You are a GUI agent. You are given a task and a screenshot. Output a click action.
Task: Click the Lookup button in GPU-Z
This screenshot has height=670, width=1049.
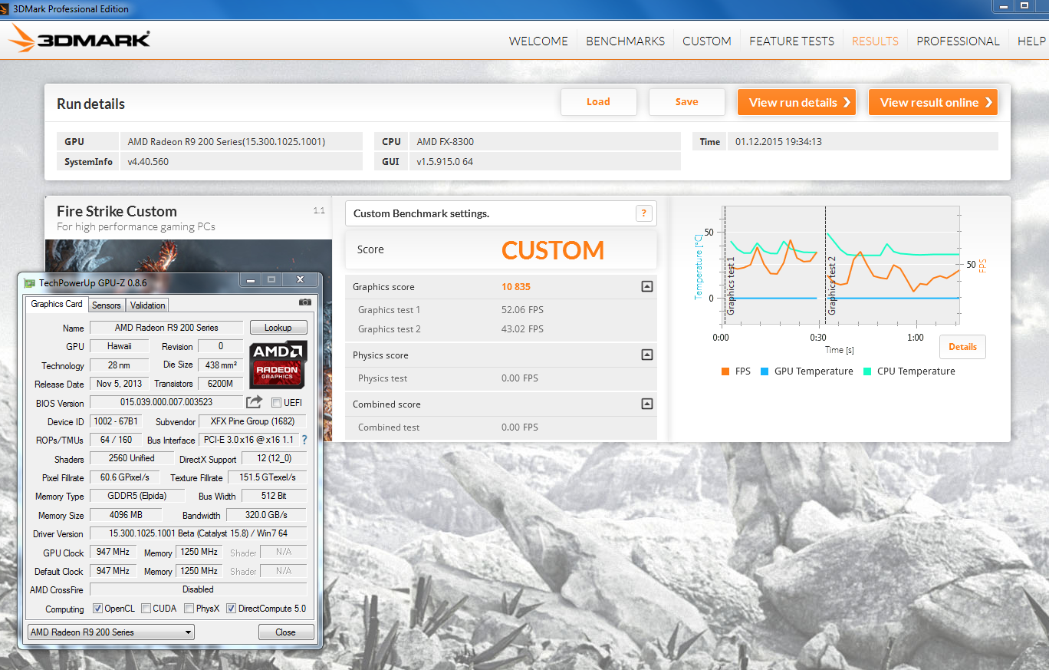click(278, 328)
